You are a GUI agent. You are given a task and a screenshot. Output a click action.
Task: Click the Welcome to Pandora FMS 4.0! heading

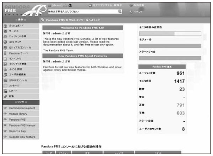click(83, 28)
